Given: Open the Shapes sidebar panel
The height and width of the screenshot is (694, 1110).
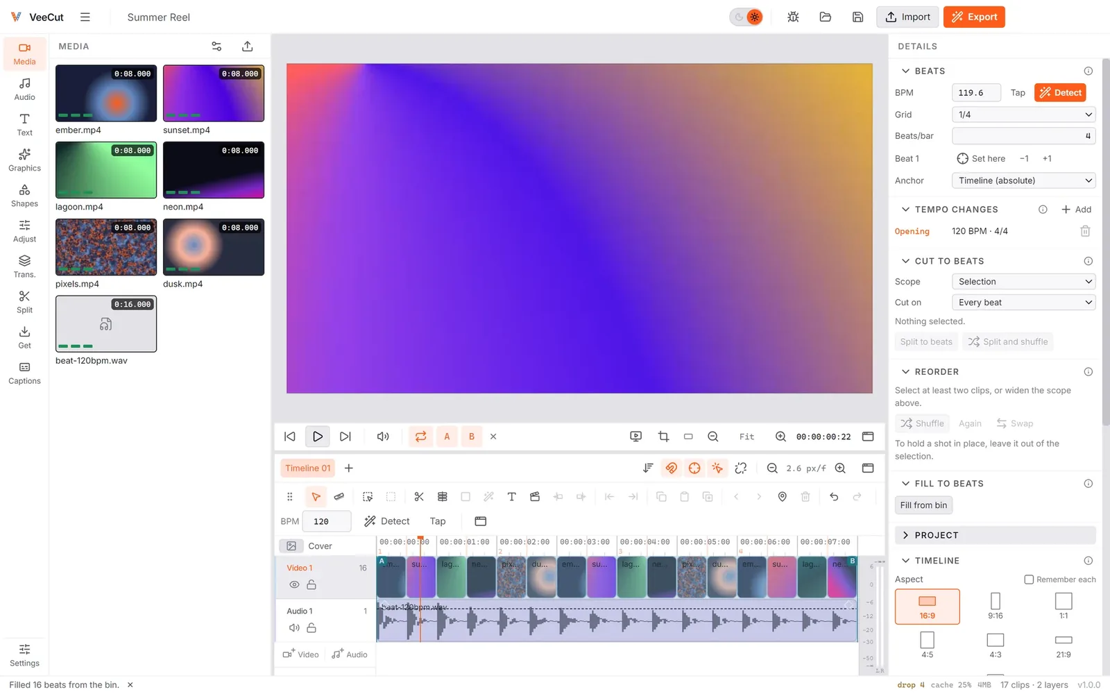Looking at the screenshot, I should (x=24, y=196).
